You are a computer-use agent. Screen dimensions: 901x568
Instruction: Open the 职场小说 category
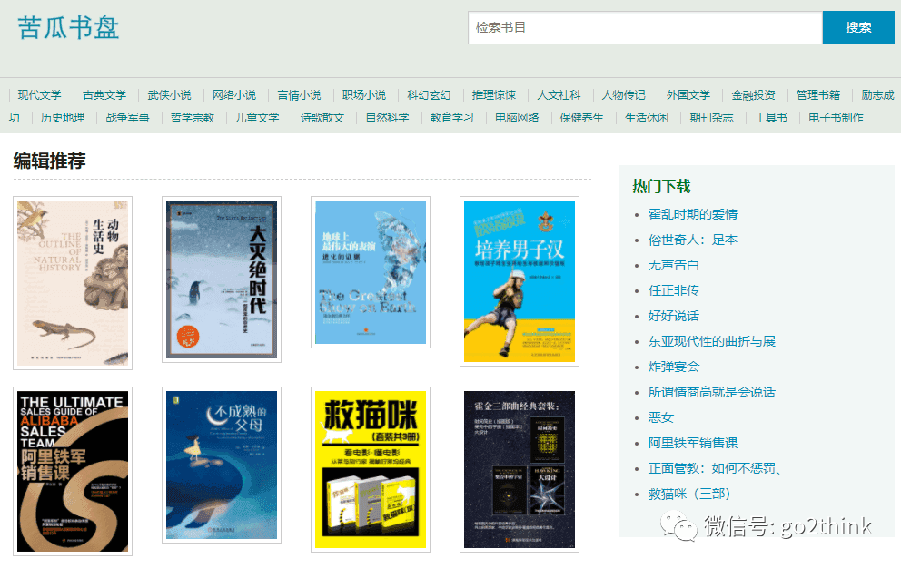(x=364, y=94)
